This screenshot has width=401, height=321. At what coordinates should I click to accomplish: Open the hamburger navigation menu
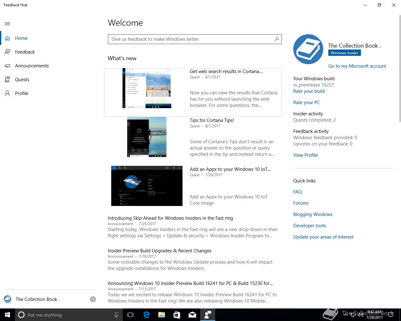[x=8, y=24]
